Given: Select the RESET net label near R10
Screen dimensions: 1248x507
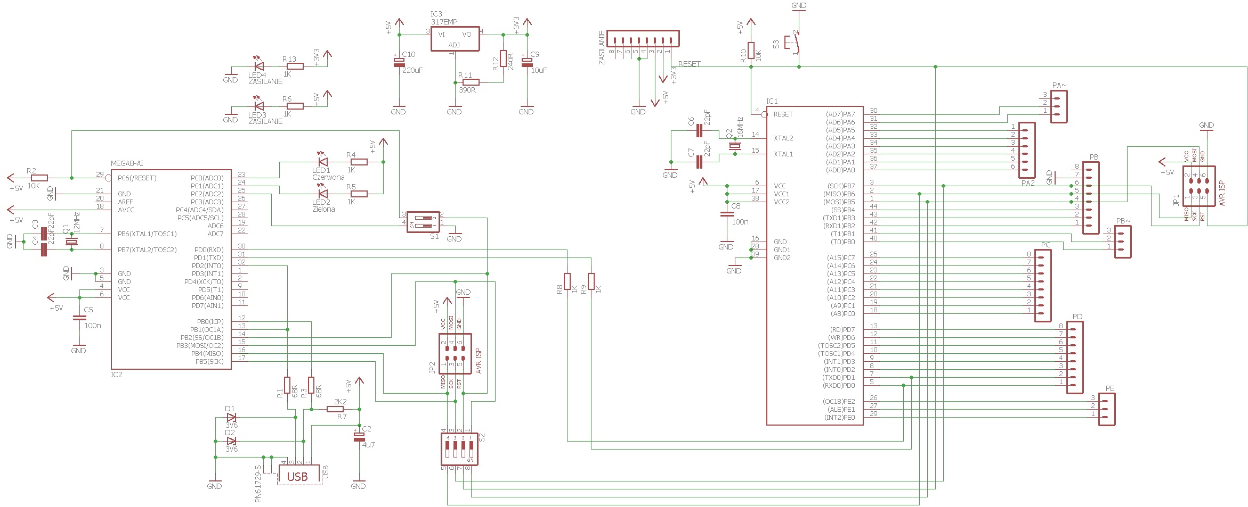Looking at the screenshot, I should 690,64.
